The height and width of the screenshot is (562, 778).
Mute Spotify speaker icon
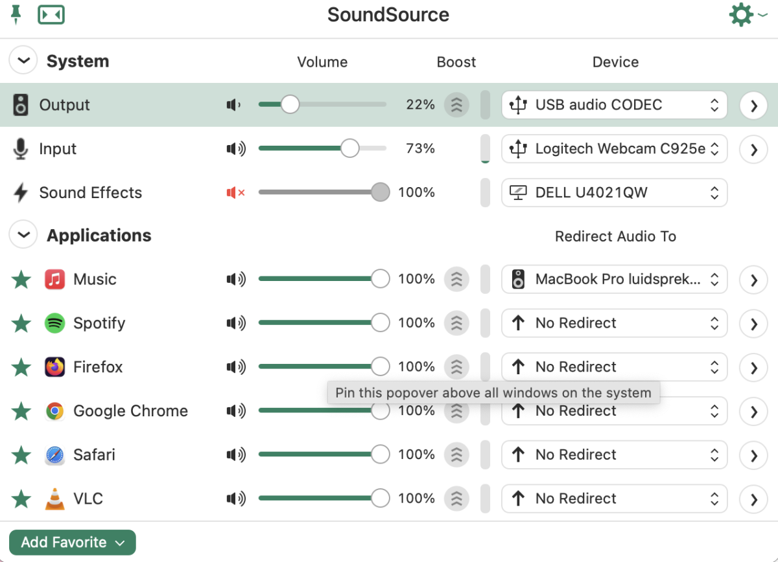pyautogui.click(x=236, y=323)
